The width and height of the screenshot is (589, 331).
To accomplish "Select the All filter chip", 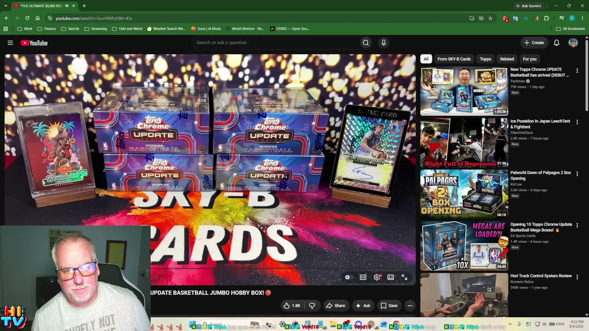I will [x=426, y=59].
